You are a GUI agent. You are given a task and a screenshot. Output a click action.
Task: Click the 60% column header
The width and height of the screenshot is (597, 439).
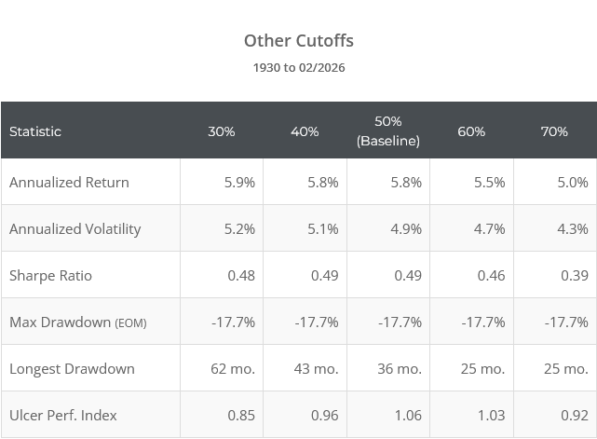471,131
